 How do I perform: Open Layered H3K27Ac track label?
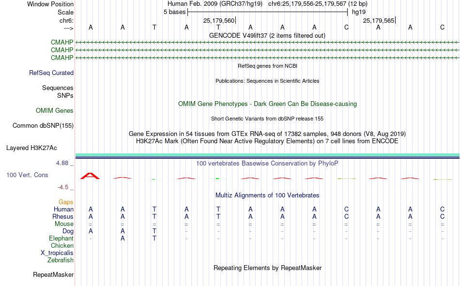tap(31, 148)
